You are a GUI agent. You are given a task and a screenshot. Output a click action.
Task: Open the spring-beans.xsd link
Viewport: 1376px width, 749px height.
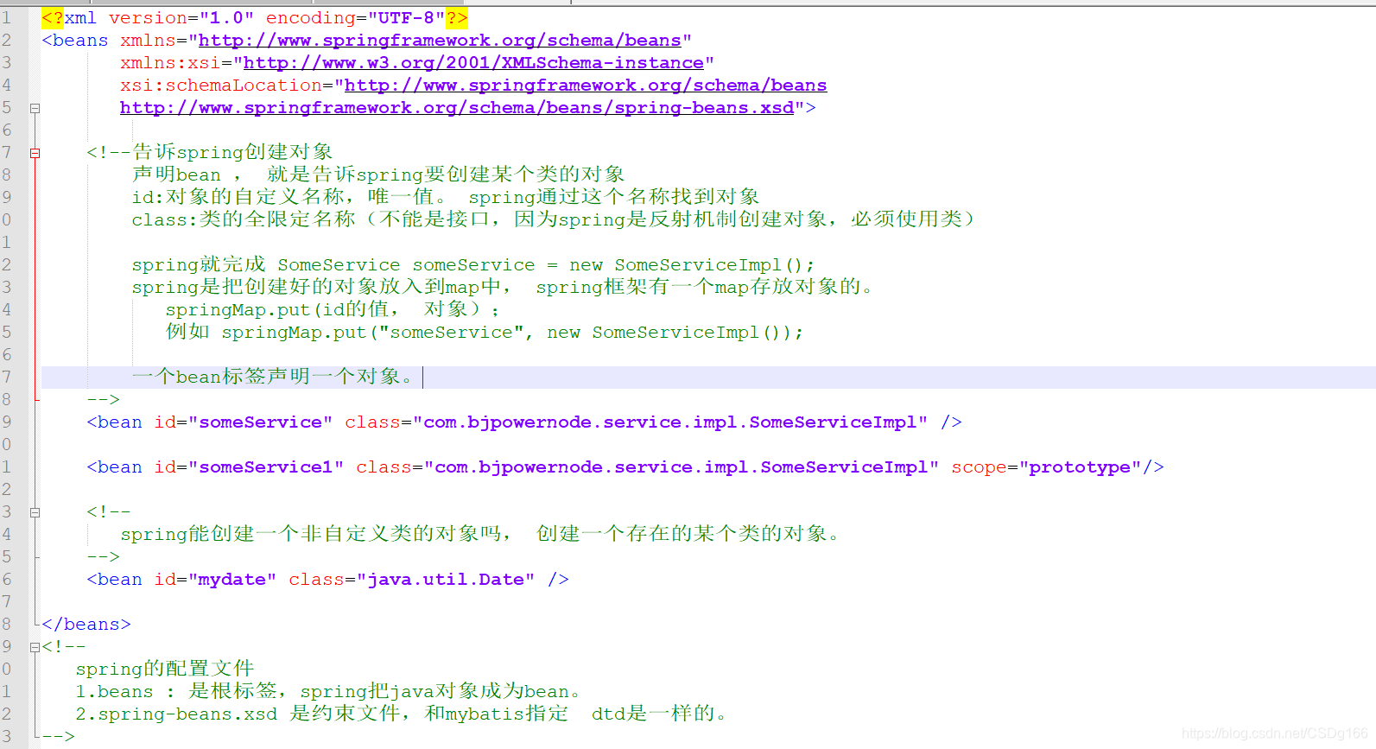pos(457,108)
